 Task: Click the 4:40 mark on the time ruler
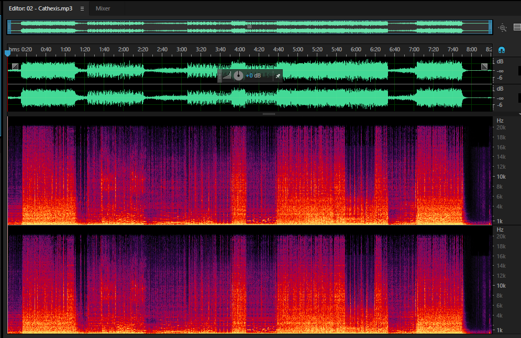pyautogui.click(x=279, y=49)
